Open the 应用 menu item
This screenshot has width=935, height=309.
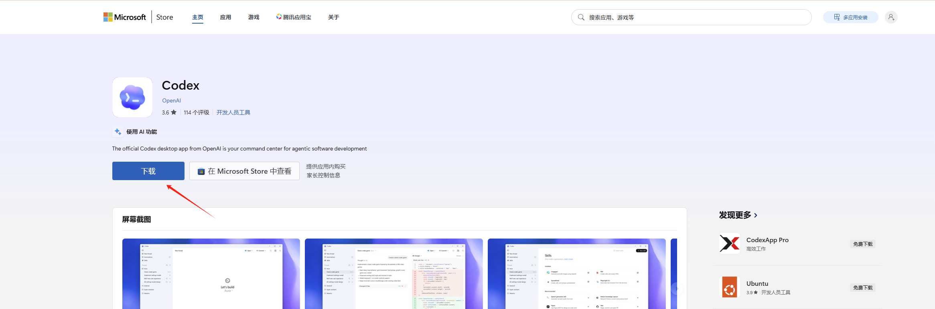[225, 17]
